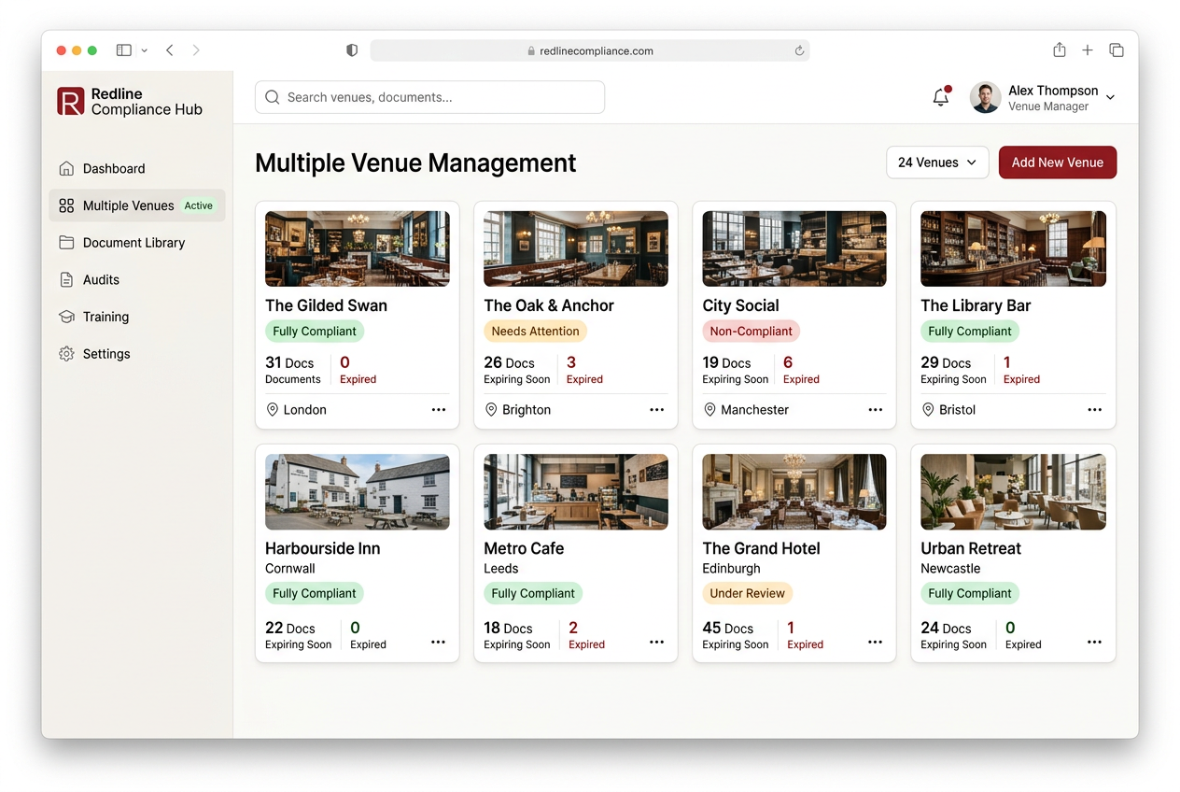This screenshot has height=792, width=1180.
Task: Open a new browser tab with plus icon
Action: 1088,50
